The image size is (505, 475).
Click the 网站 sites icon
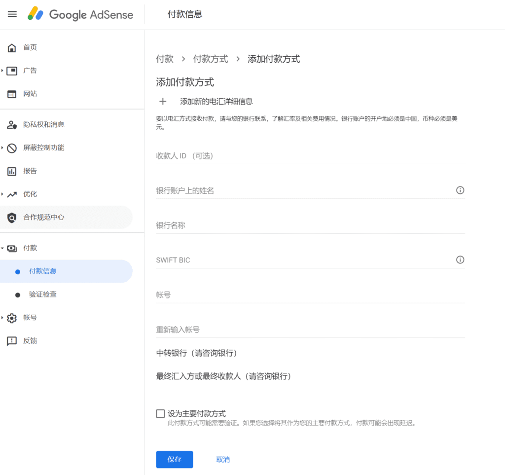[12, 94]
